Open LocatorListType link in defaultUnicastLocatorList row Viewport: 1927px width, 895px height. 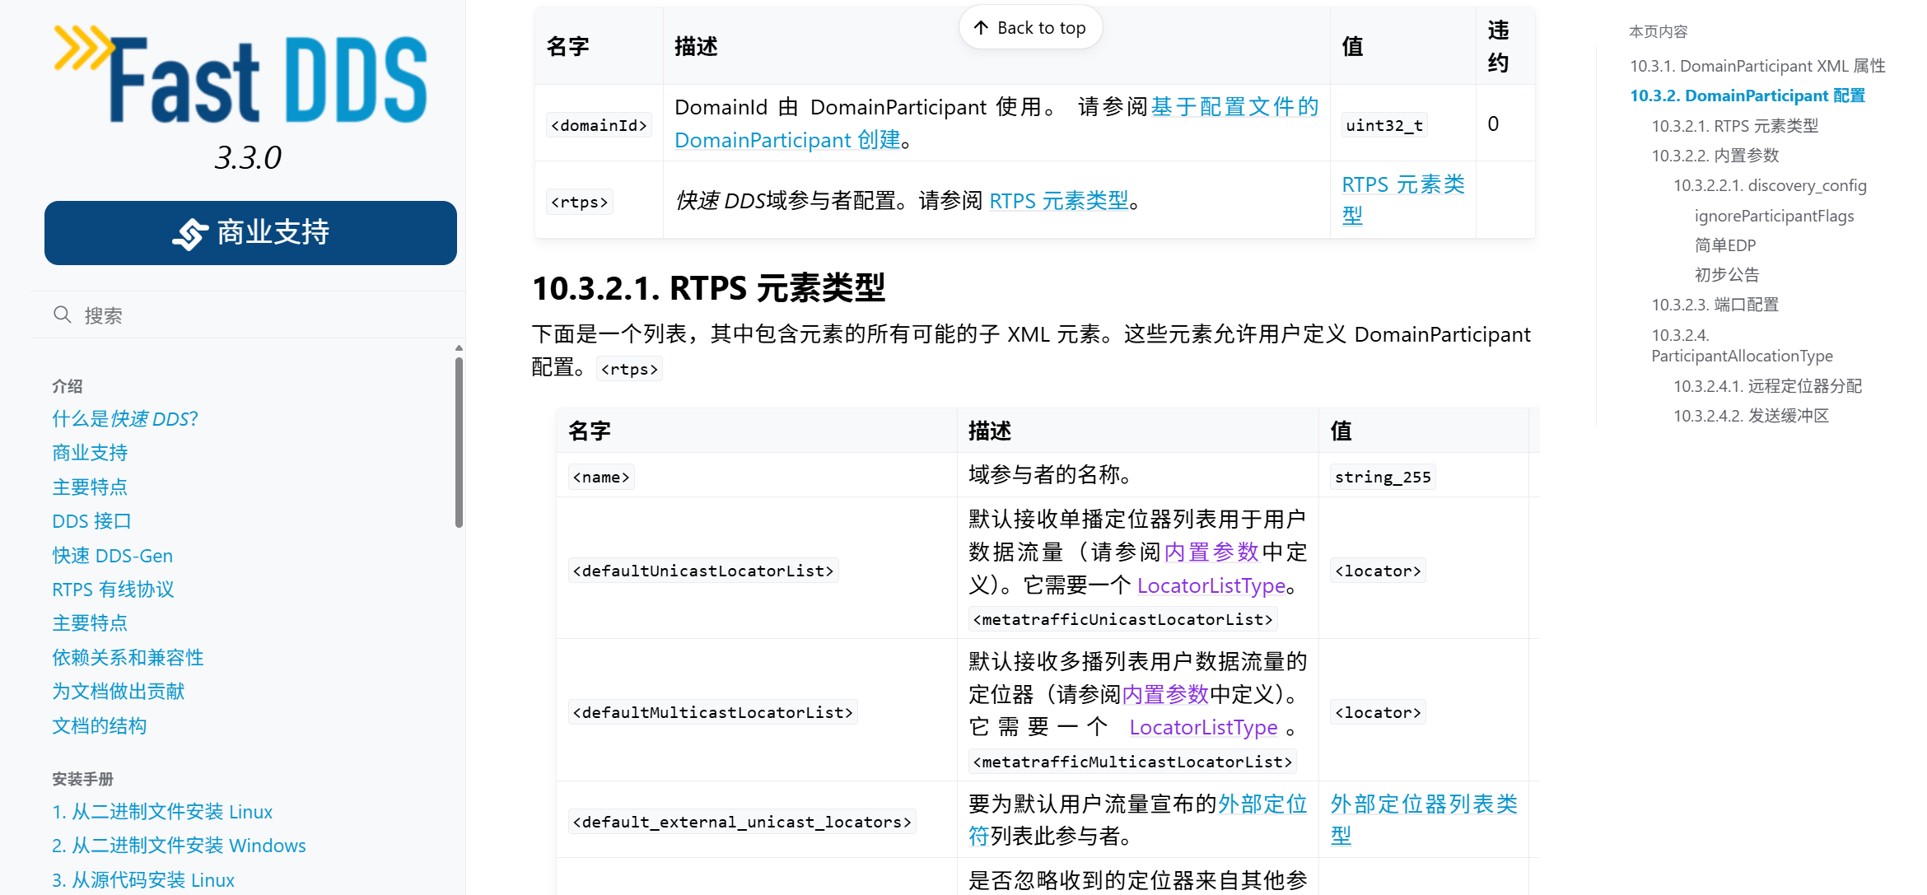pos(1211,585)
